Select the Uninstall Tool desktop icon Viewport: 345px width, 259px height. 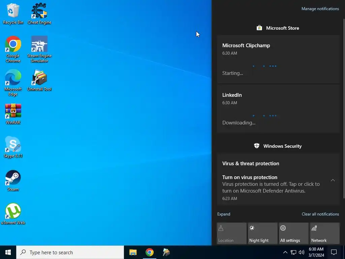(x=39, y=80)
